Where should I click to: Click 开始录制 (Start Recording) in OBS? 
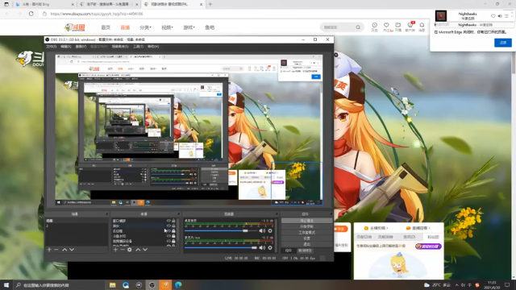(306, 226)
